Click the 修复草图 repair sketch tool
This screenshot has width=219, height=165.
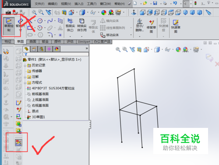point(151,26)
